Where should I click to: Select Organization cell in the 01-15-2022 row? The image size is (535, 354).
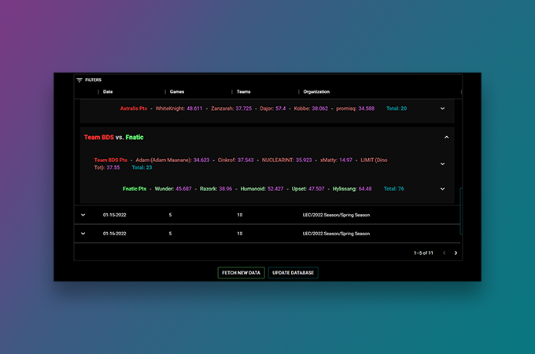tap(336, 215)
